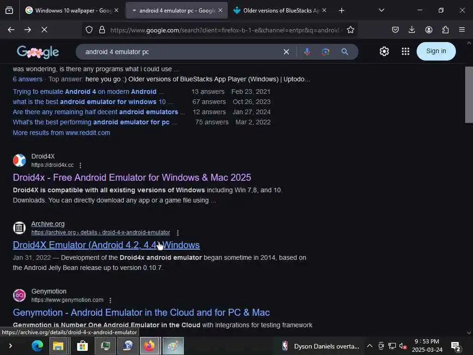Open Droid4x Free Android Emulator result
This screenshot has height=355, width=473.
(x=132, y=177)
